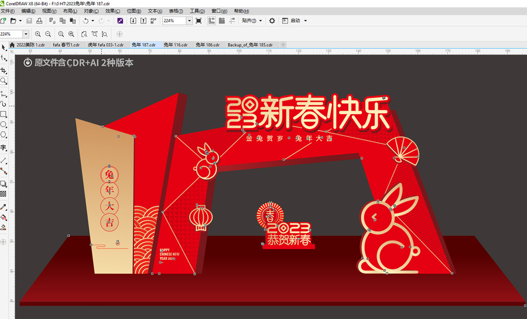Select the Interactive Fill tool

tap(4, 217)
